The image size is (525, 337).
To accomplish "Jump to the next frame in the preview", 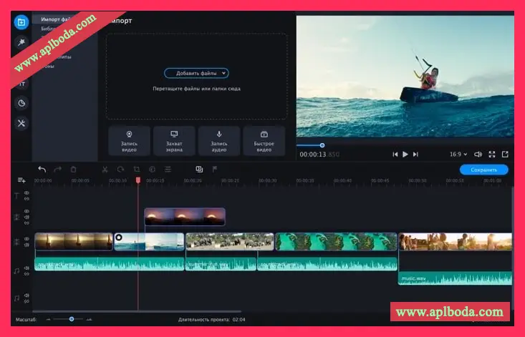I will 415,154.
